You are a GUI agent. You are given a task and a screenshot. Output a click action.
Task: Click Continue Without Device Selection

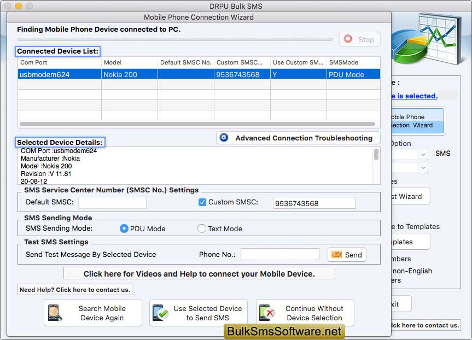[x=305, y=313]
